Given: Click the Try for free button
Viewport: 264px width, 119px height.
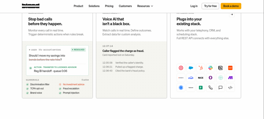Looking at the screenshot, I should point(210,6).
